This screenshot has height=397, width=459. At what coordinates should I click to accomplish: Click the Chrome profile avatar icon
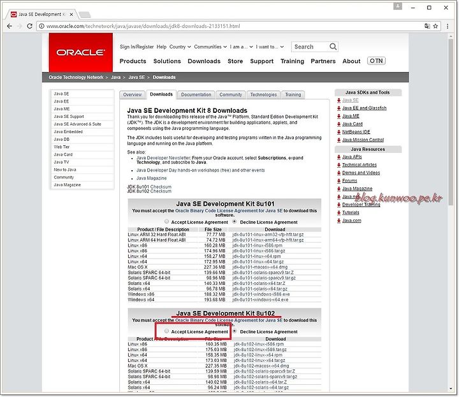click(398, 6)
